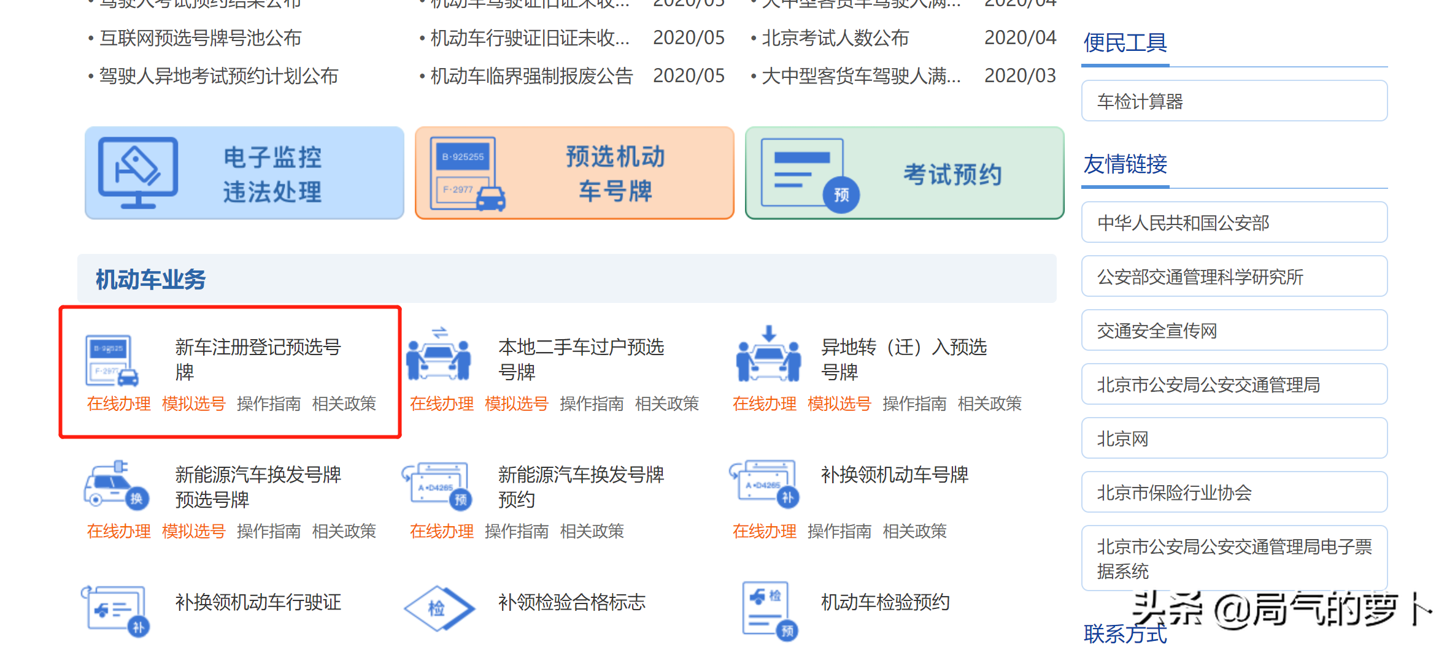The image size is (1455, 647).
Task: Click 相关政策 under 补换领机动车号牌
Action: coord(915,532)
